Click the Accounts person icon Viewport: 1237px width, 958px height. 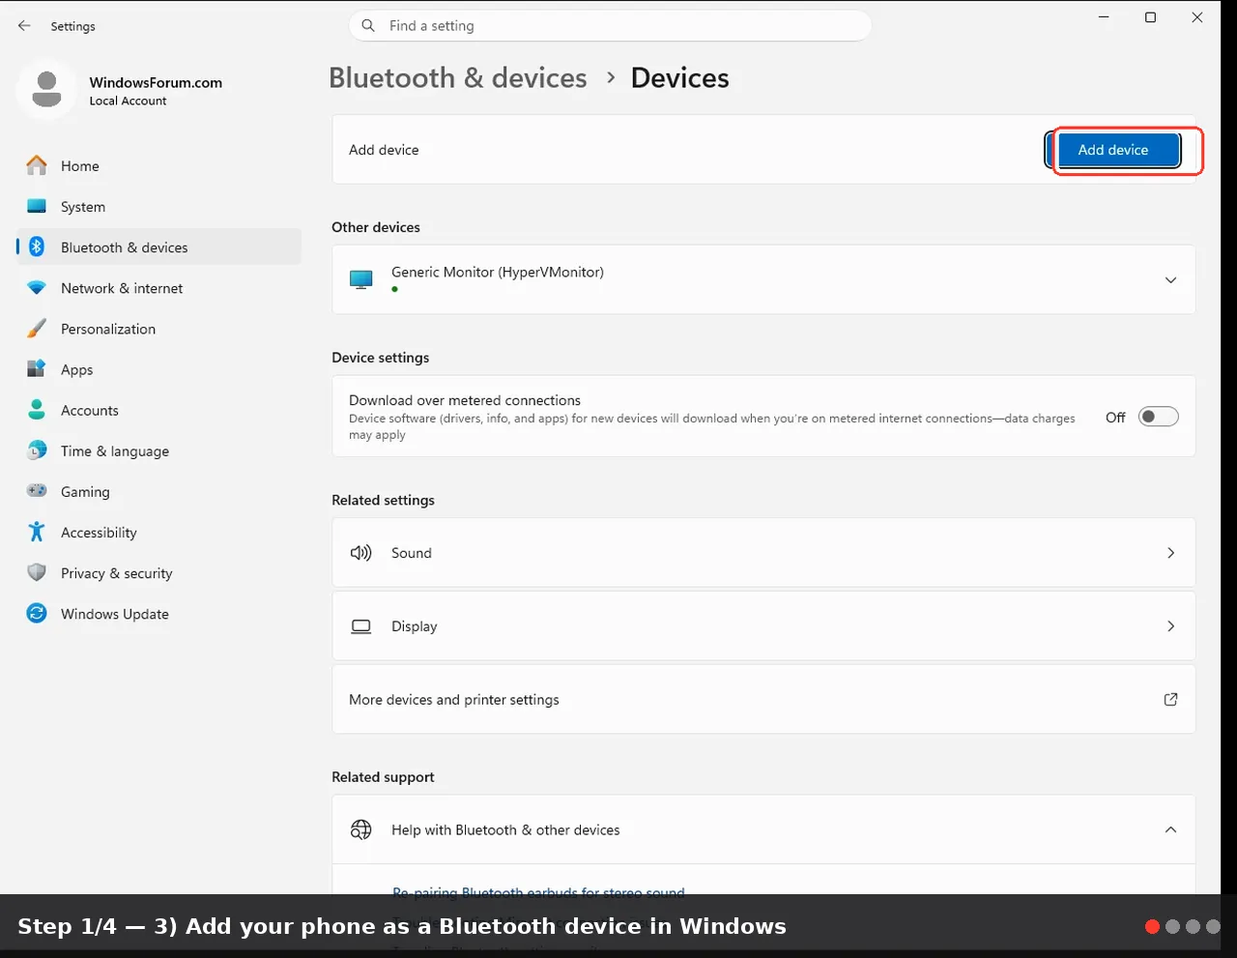tap(37, 410)
